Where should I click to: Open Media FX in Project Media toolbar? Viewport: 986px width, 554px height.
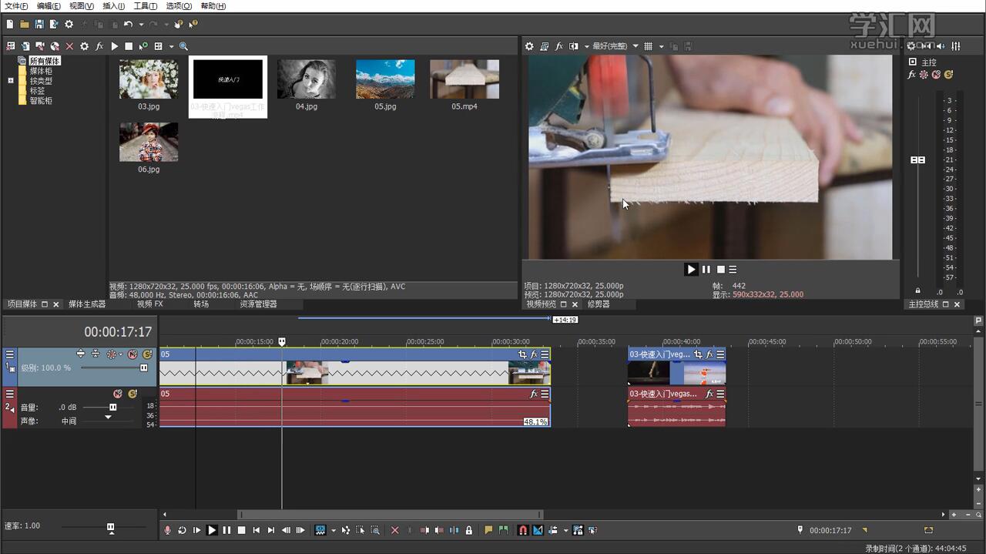99,46
